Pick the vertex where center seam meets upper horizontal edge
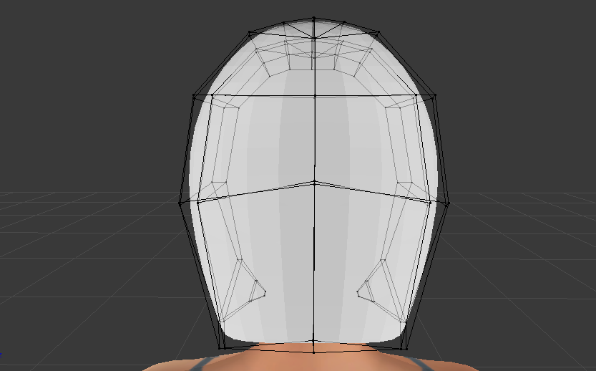596x371 pixels. pyautogui.click(x=315, y=95)
